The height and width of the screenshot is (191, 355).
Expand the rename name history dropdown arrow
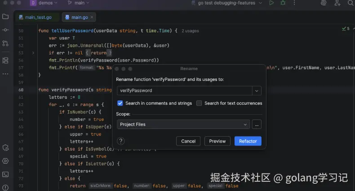click(x=257, y=90)
